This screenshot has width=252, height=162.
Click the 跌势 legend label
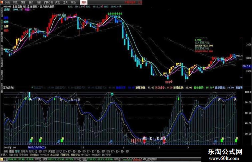(6, 22)
